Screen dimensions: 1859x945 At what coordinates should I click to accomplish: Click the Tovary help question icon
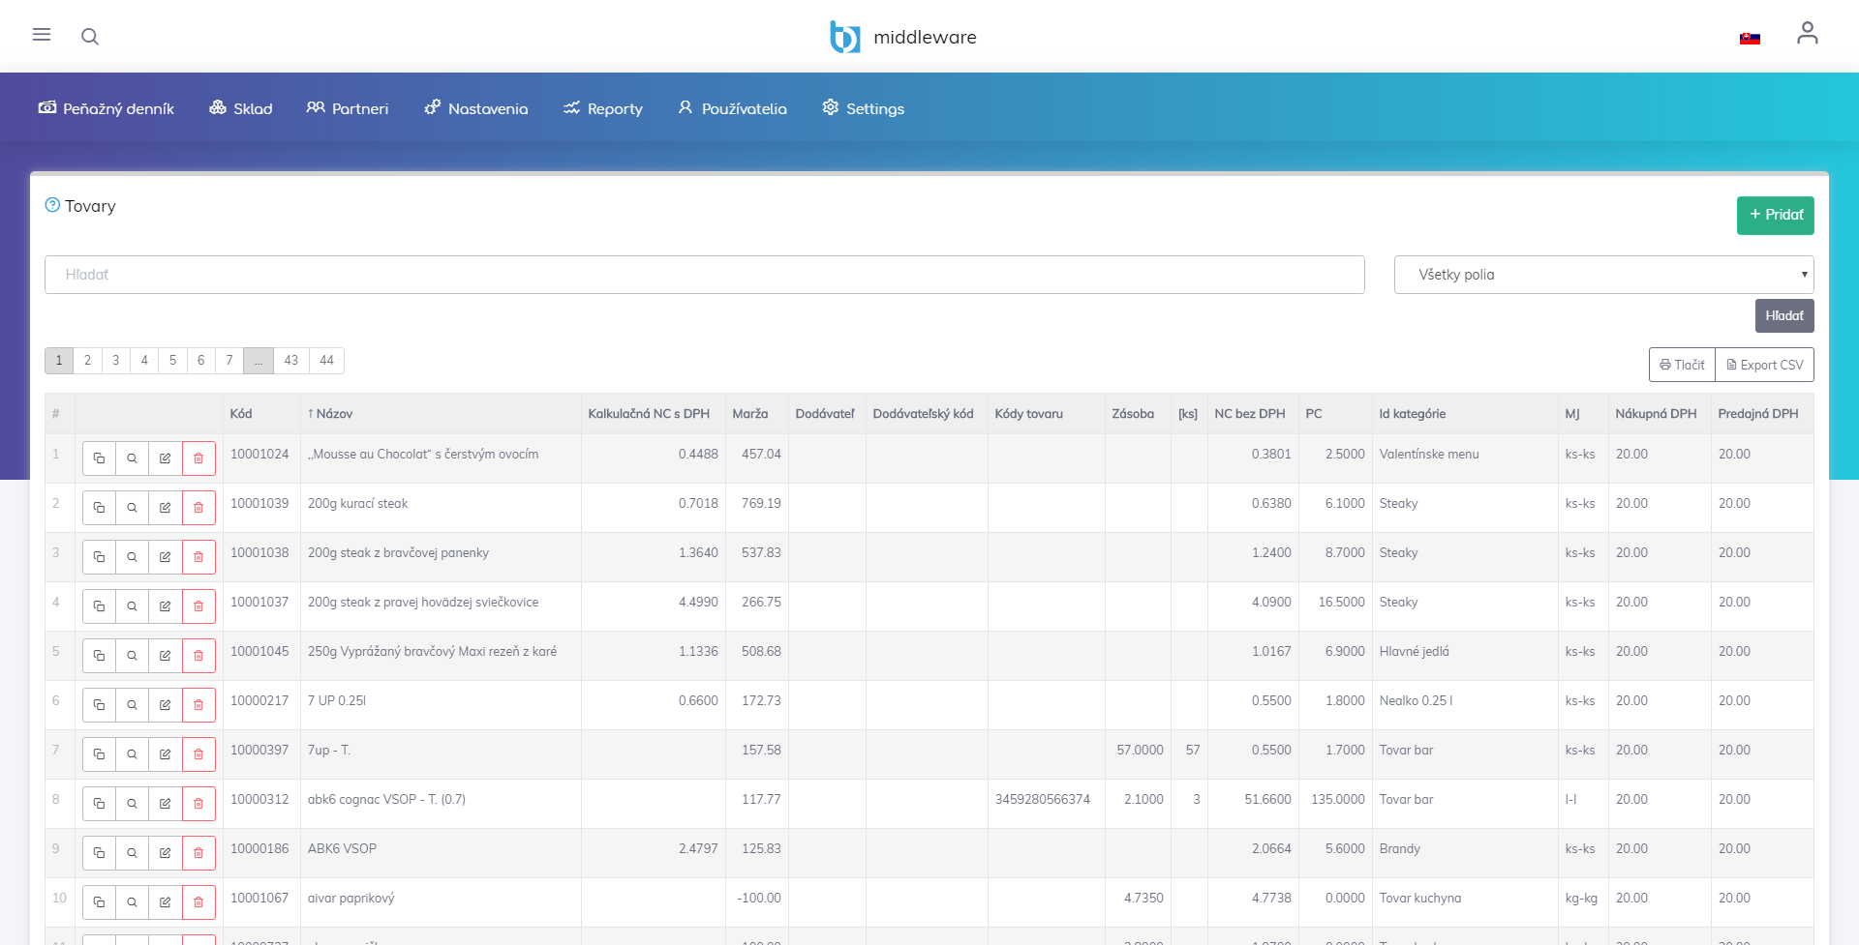(52, 205)
